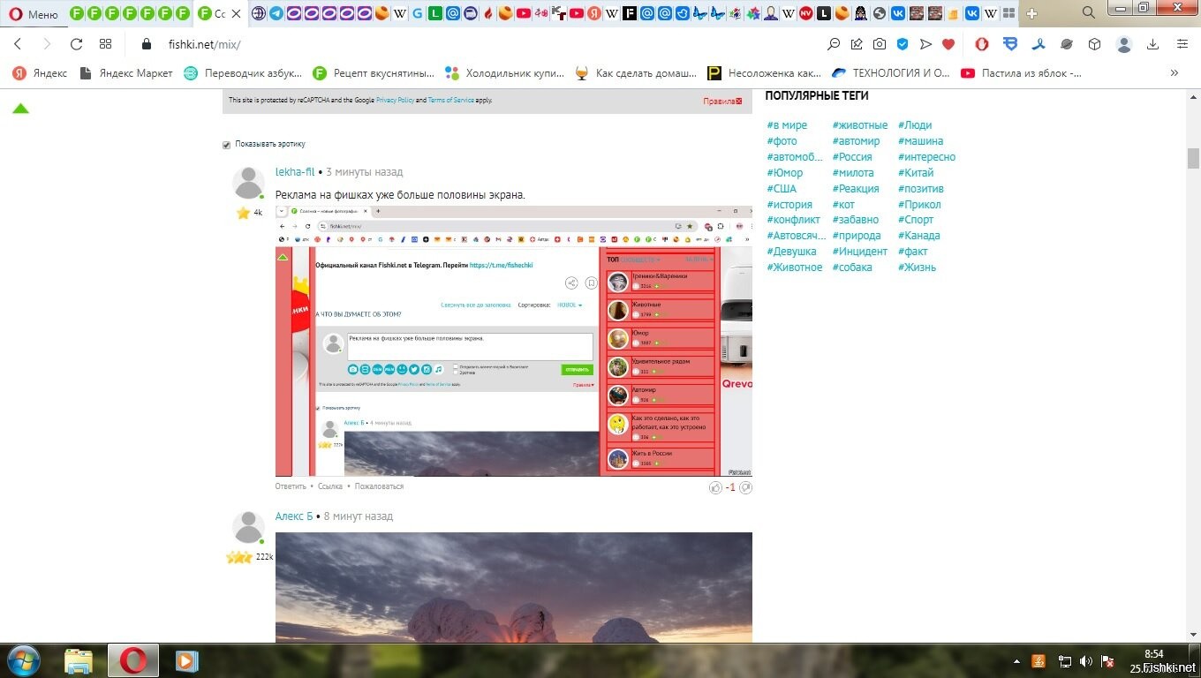
Task: Toggle the 'Показывать эротику' checkbox
Action: pos(227,145)
